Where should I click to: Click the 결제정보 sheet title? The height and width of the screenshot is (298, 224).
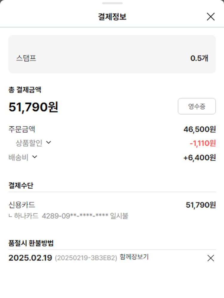(112, 17)
